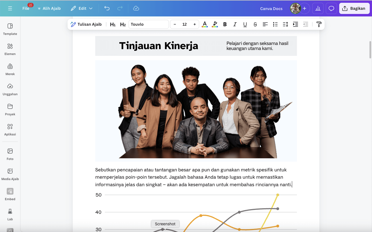
Task: Open the File menu
Action: 25,8
